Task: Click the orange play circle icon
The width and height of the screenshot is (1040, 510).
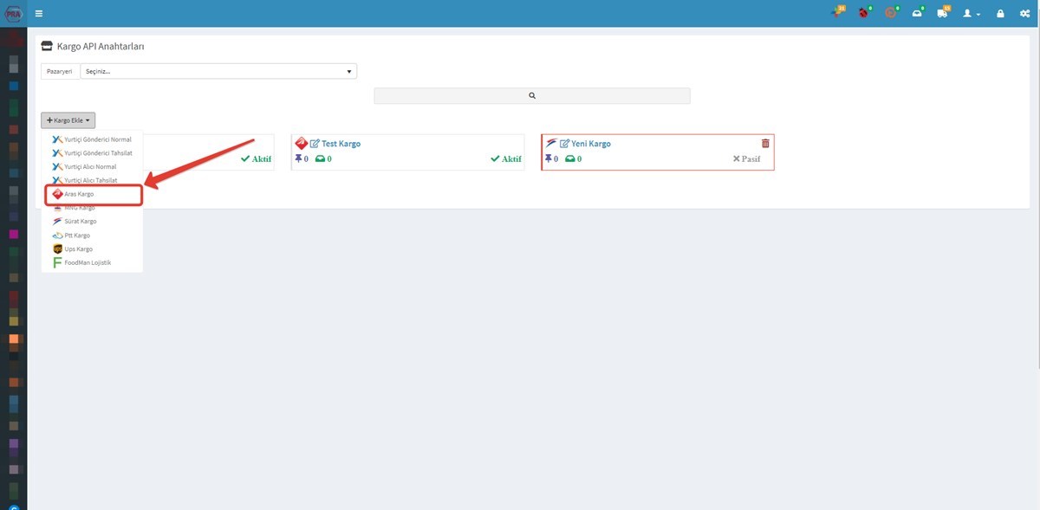Action: pyautogui.click(x=890, y=13)
